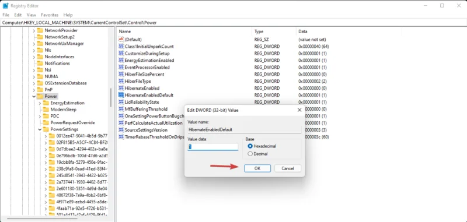Expand the PnP key
This screenshot has width=467, height=222.
click(34, 90)
